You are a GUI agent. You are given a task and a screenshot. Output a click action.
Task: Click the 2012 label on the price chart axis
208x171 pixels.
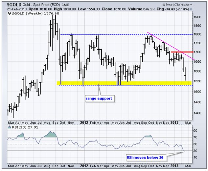click(84, 123)
